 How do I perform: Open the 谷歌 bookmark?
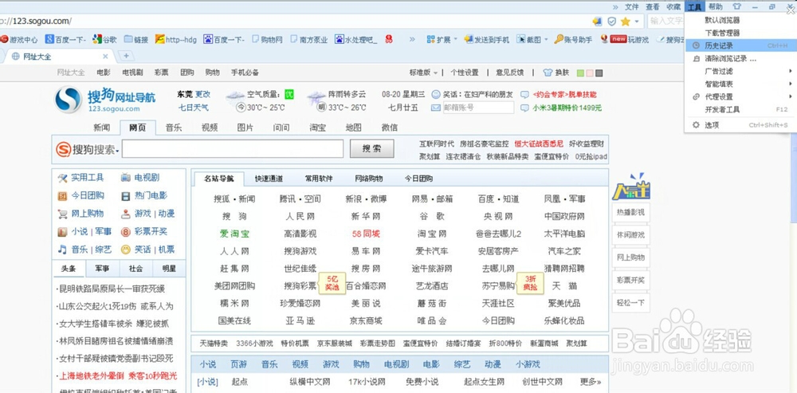pos(104,39)
